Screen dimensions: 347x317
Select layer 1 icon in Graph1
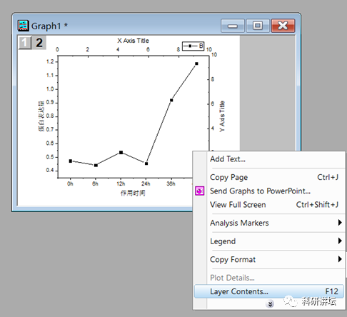(25, 43)
